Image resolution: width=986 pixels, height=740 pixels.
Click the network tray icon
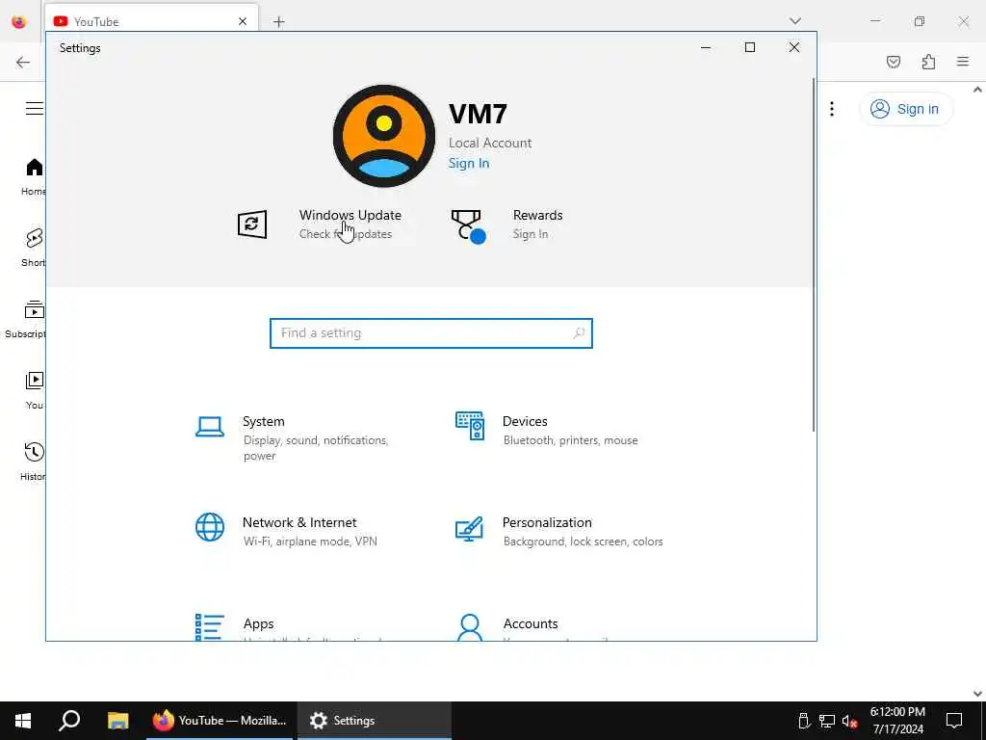826,721
